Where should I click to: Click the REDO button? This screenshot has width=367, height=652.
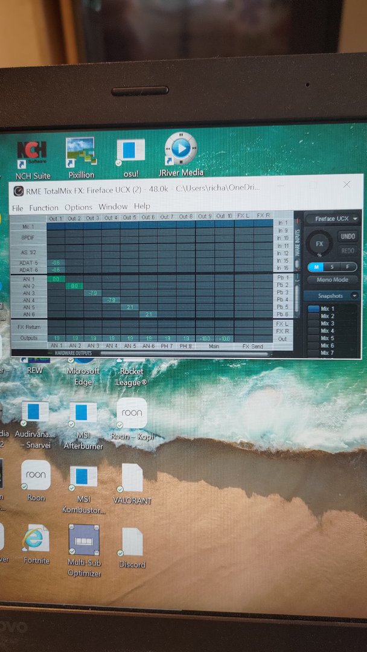[348, 251]
